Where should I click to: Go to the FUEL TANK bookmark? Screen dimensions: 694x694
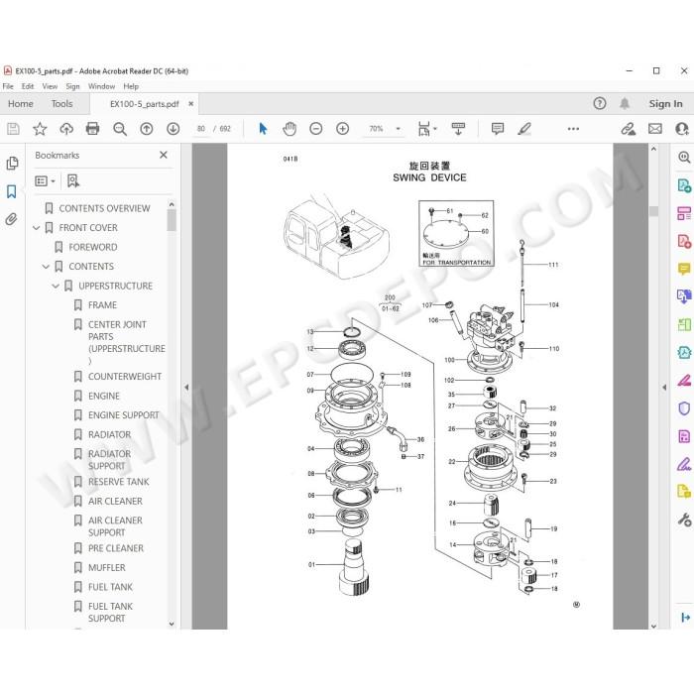point(110,587)
